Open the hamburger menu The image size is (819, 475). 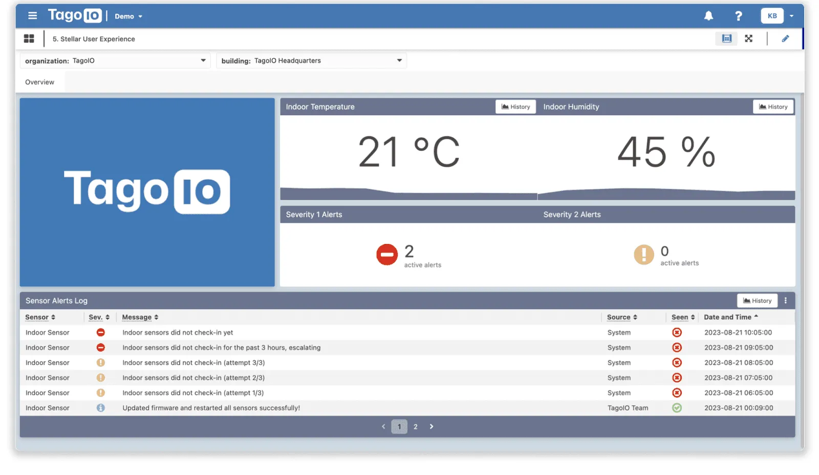(32, 16)
